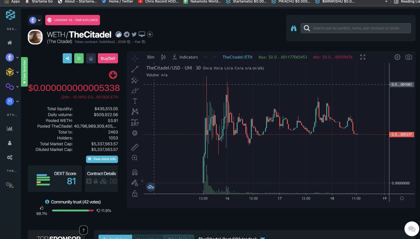Add pair to favorites with star button

[x=79, y=58]
